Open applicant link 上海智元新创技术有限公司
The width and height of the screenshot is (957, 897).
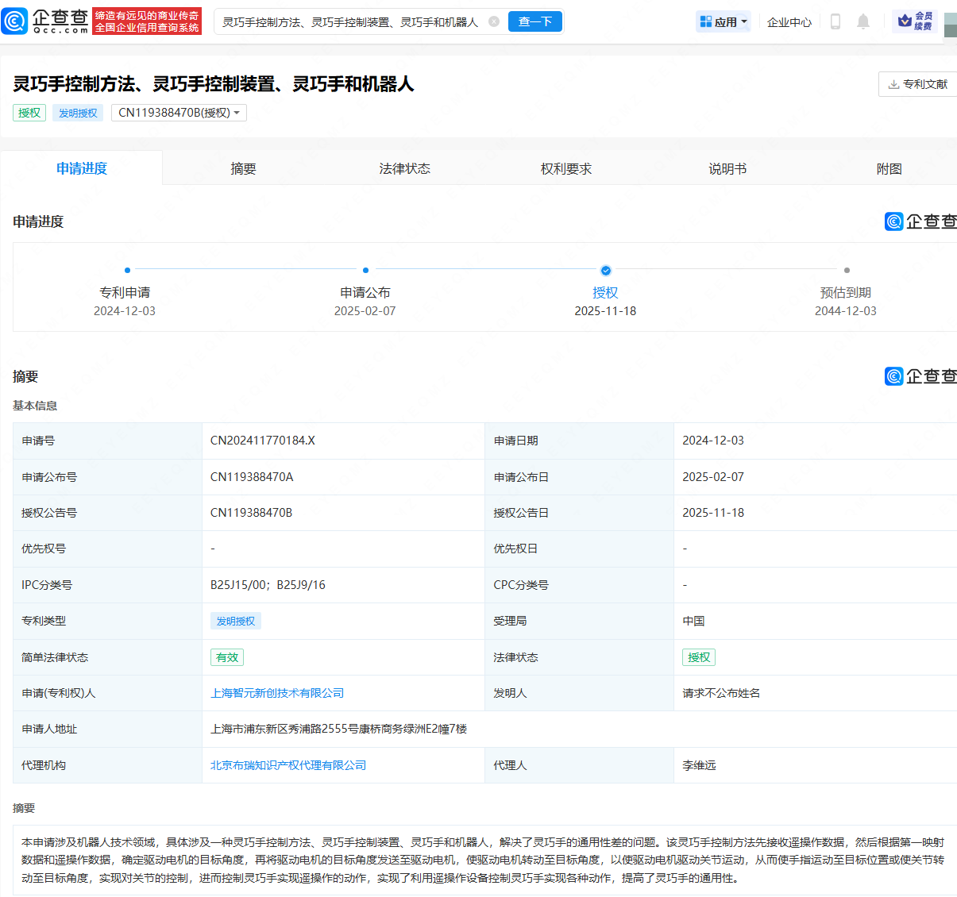click(x=277, y=693)
